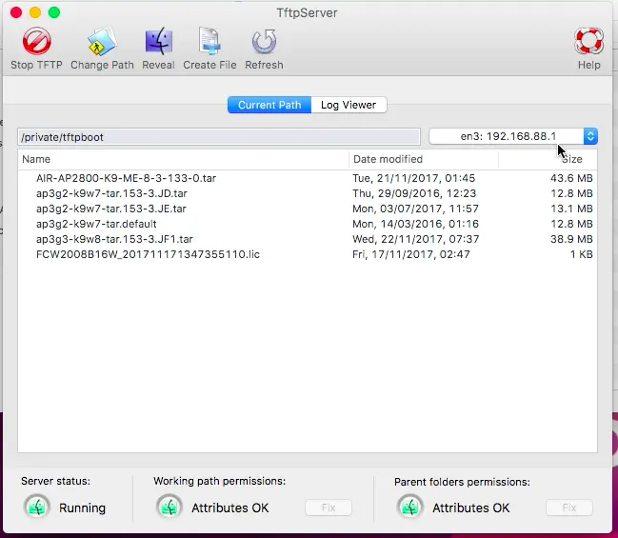The image size is (618, 538).
Task: Click the Parent folders permissions status icon
Action: (x=410, y=508)
